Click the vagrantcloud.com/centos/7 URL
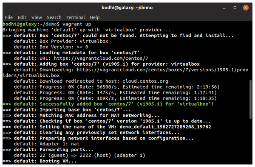255x167 pixels. click(101, 58)
